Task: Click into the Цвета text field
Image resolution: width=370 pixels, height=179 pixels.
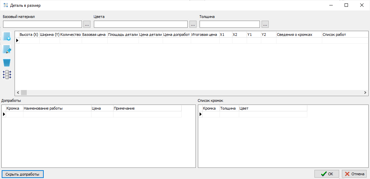Action: [x=141, y=24]
